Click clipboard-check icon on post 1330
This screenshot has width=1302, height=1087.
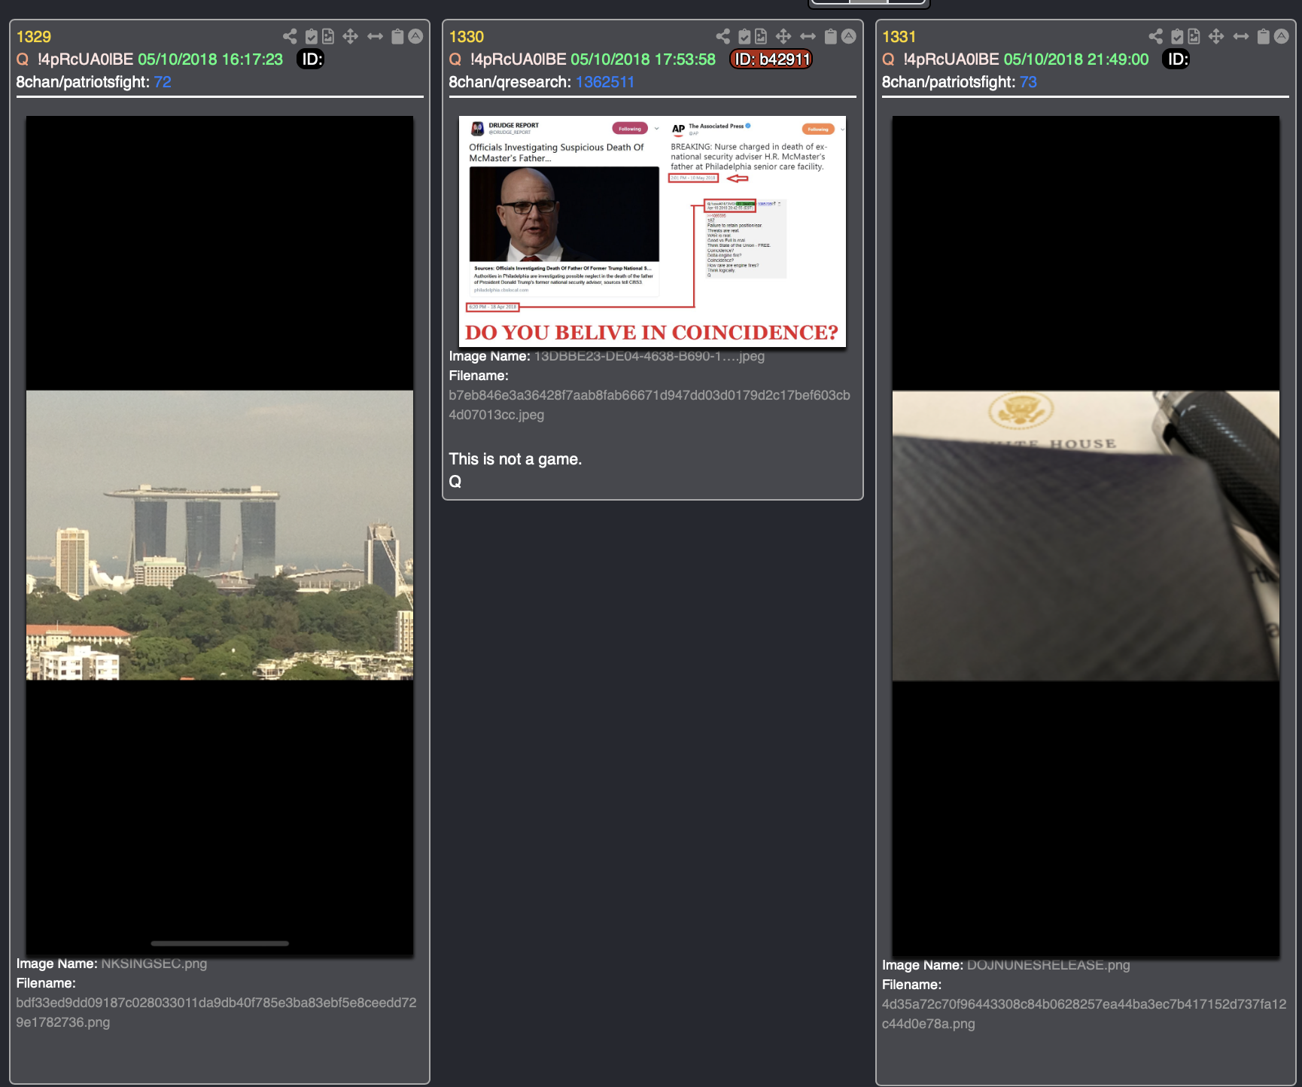coord(744,36)
